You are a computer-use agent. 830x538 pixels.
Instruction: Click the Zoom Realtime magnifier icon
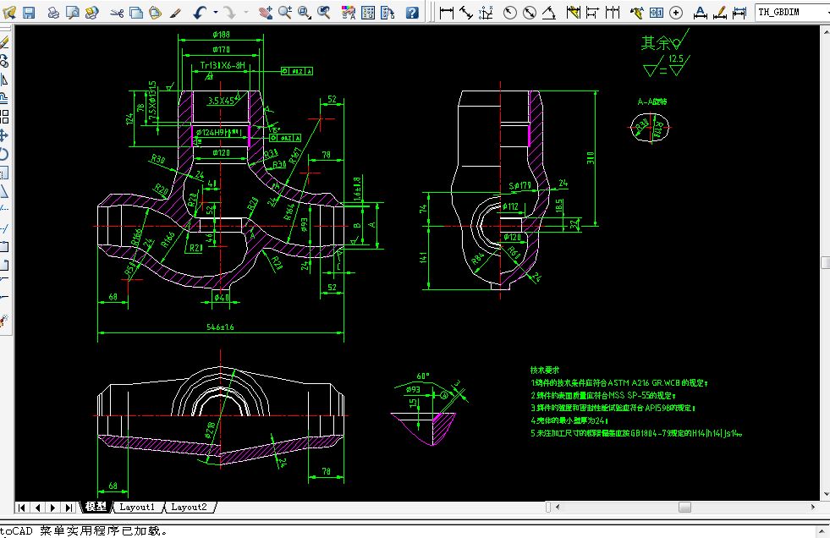pyautogui.click(x=285, y=13)
